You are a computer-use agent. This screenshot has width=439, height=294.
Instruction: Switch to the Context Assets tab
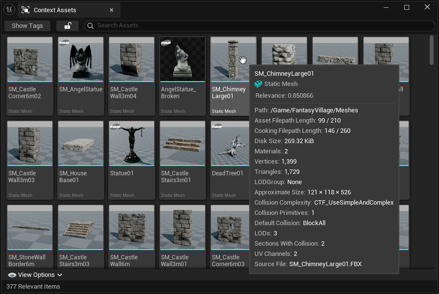tap(55, 10)
